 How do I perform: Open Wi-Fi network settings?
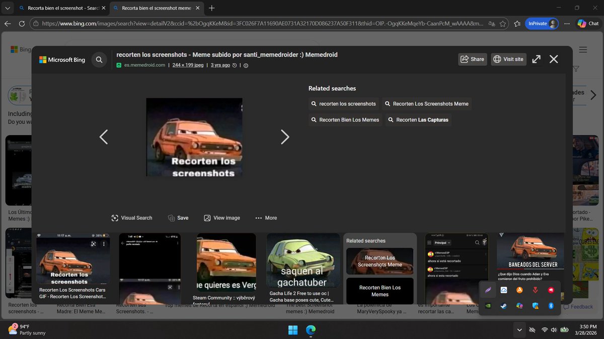point(544,330)
